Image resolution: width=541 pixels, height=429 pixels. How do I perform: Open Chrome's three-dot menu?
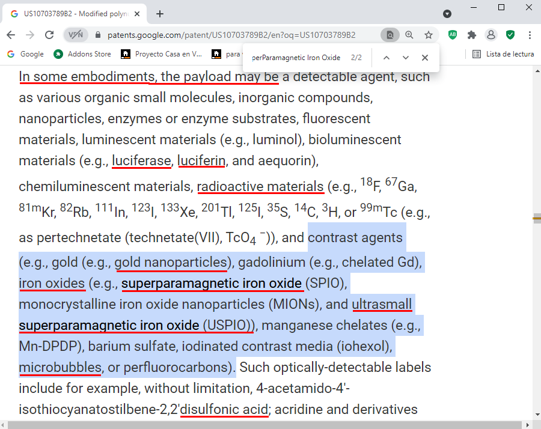(530, 35)
